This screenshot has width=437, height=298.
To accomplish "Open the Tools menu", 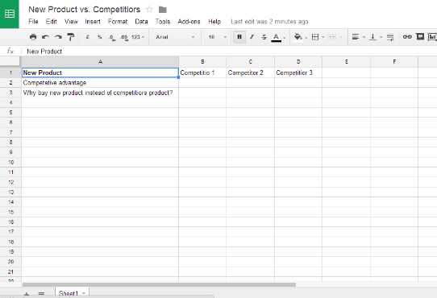I will (163, 22).
